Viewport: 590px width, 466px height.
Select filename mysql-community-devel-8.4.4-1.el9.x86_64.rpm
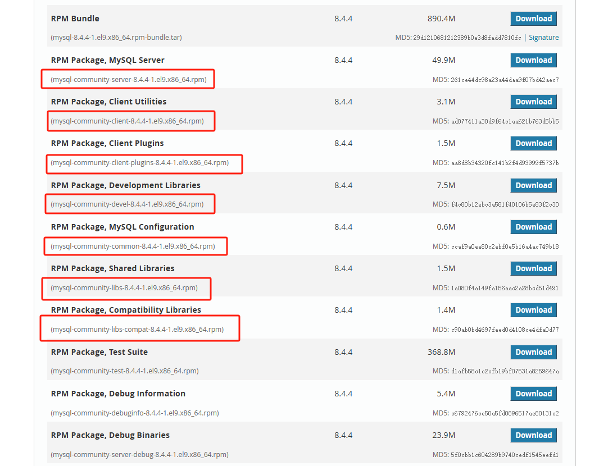pyautogui.click(x=127, y=204)
